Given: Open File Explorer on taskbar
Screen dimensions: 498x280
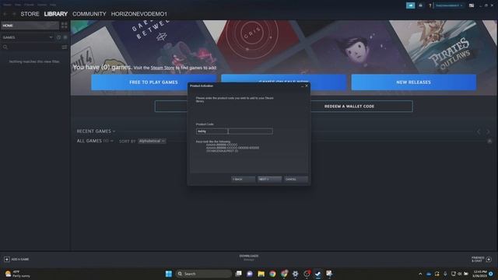Looking at the screenshot, I should (x=261, y=274).
